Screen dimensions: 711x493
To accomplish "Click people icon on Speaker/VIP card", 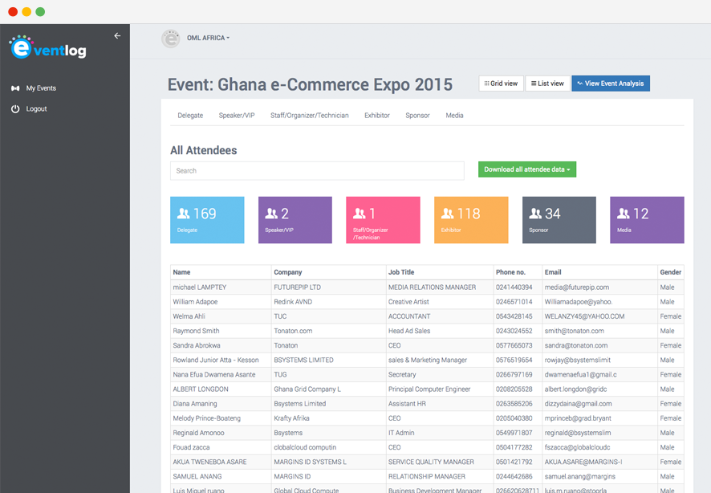I will point(271,213).
